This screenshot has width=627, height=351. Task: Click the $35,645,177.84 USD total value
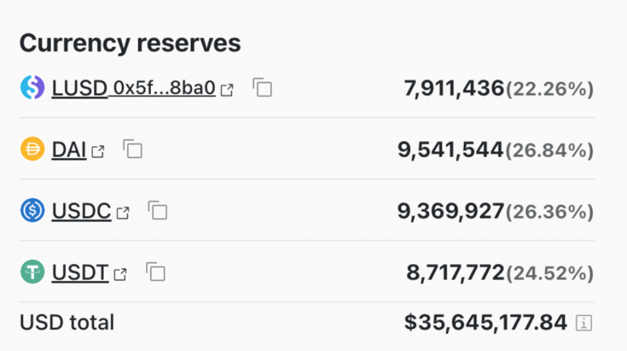pos(486,322)
